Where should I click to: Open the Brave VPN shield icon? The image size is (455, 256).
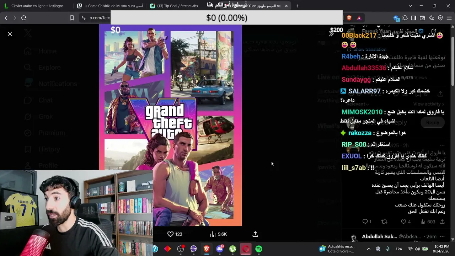440,18
